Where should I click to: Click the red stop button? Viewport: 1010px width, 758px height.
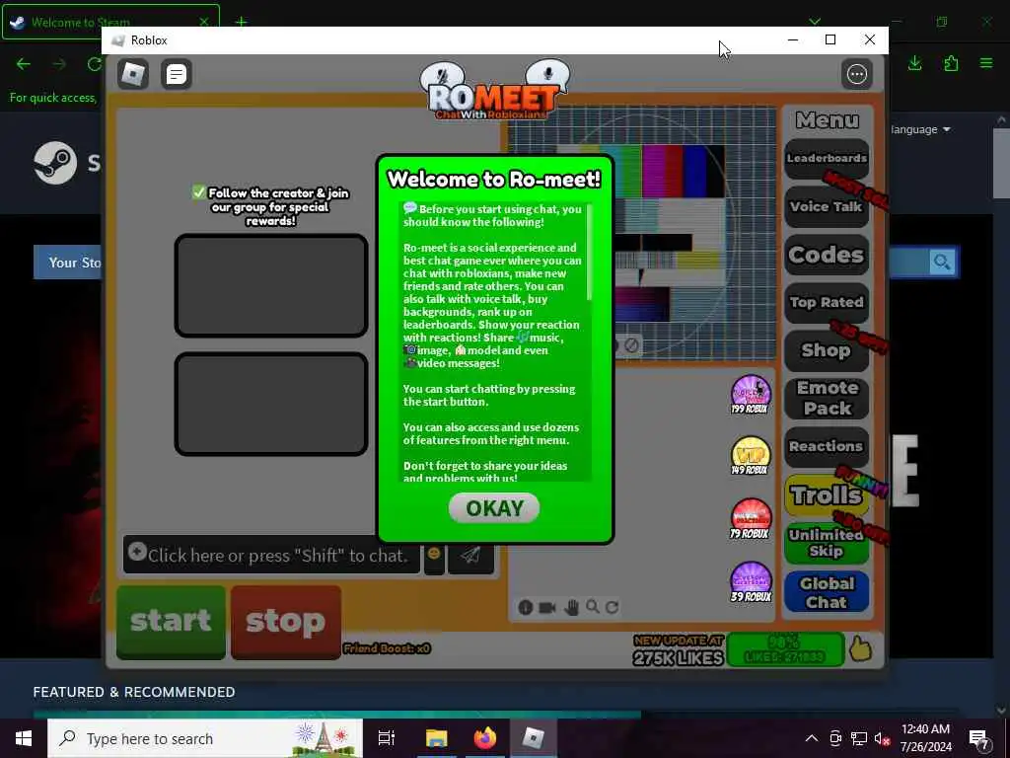285,622
